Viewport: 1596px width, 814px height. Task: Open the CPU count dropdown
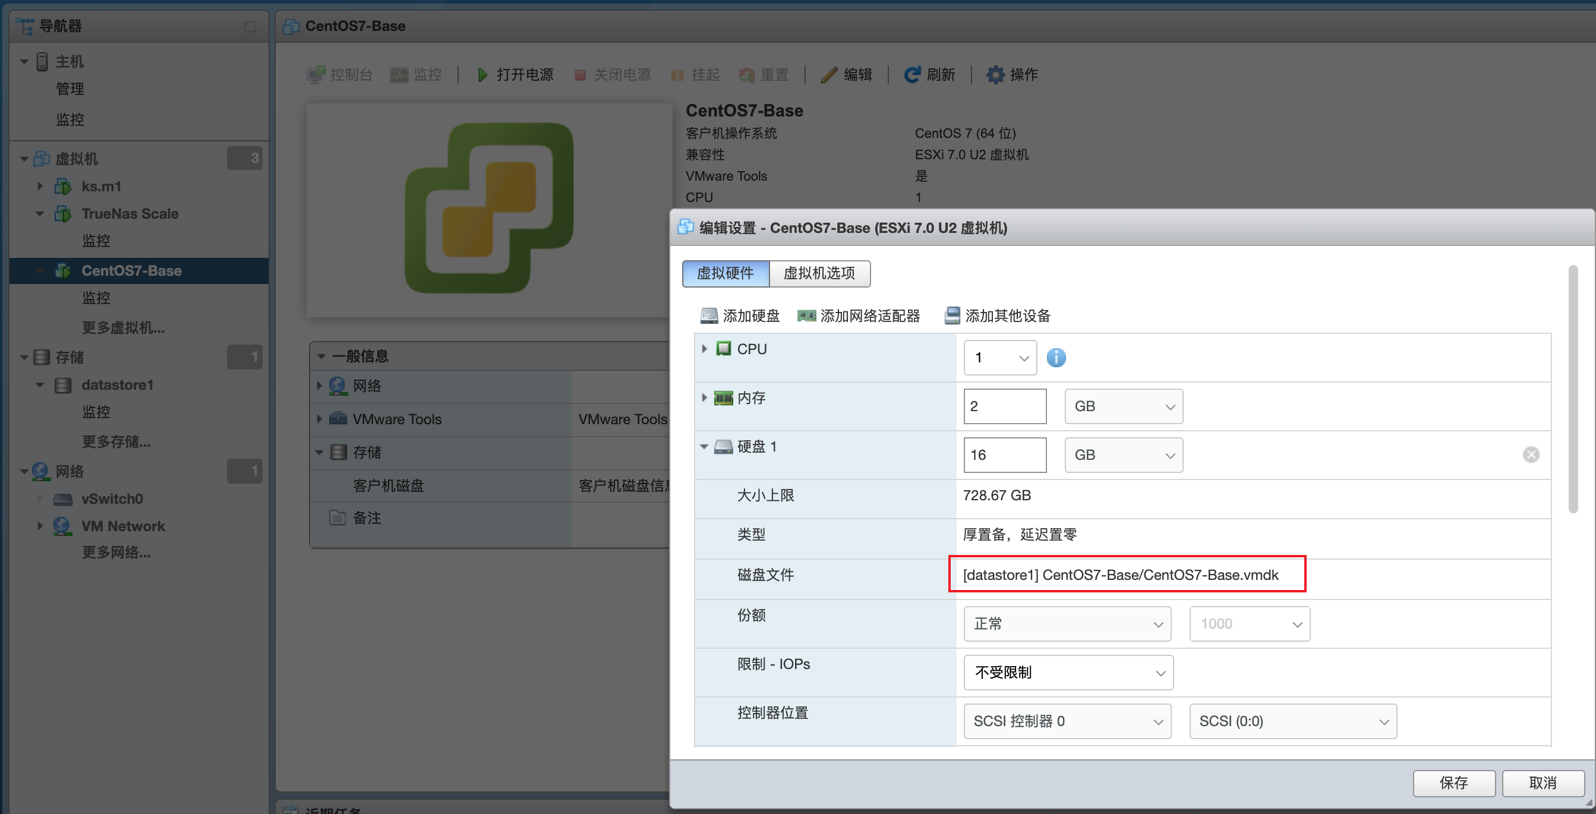[999, 358]
